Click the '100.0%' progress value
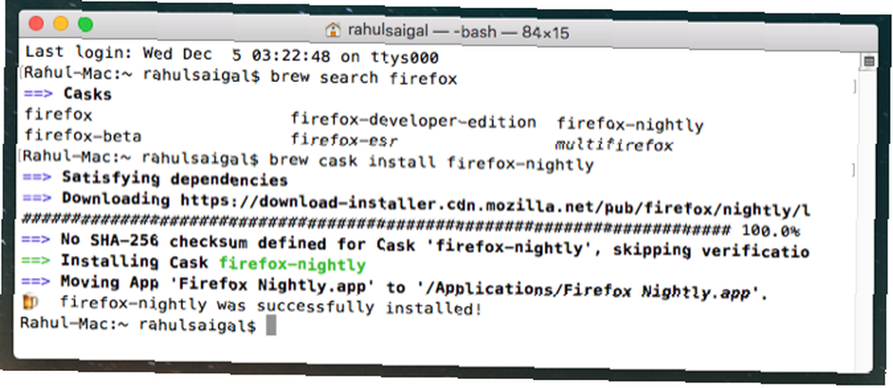The image size is (893, 388). (x=772, y=231)
